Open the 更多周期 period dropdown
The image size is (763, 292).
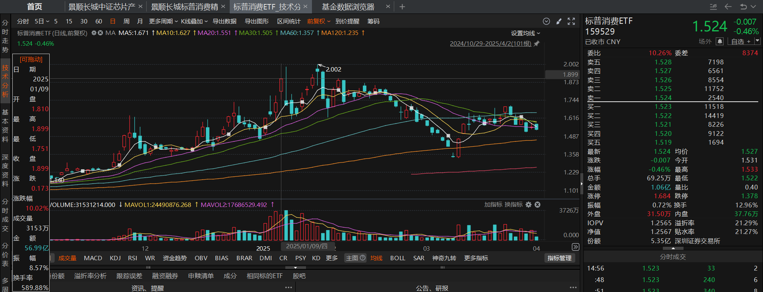(x=163, y=21)
